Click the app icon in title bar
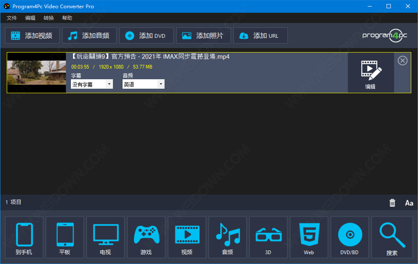The width and height of the screenshot is (418, 264). point(7,6)
